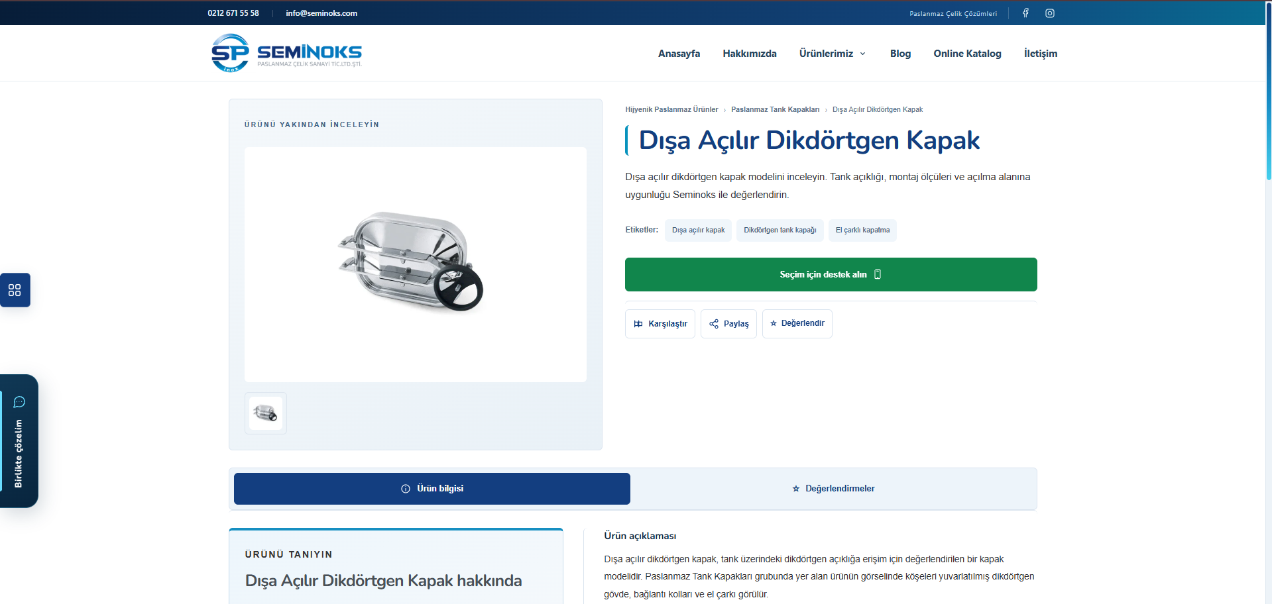
Task: Open the İletişim menu item
Action: click(x=1041, y=54)
